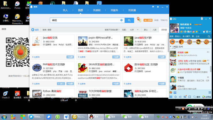Click 搜索不到我的群 help link

pos(112,30)
